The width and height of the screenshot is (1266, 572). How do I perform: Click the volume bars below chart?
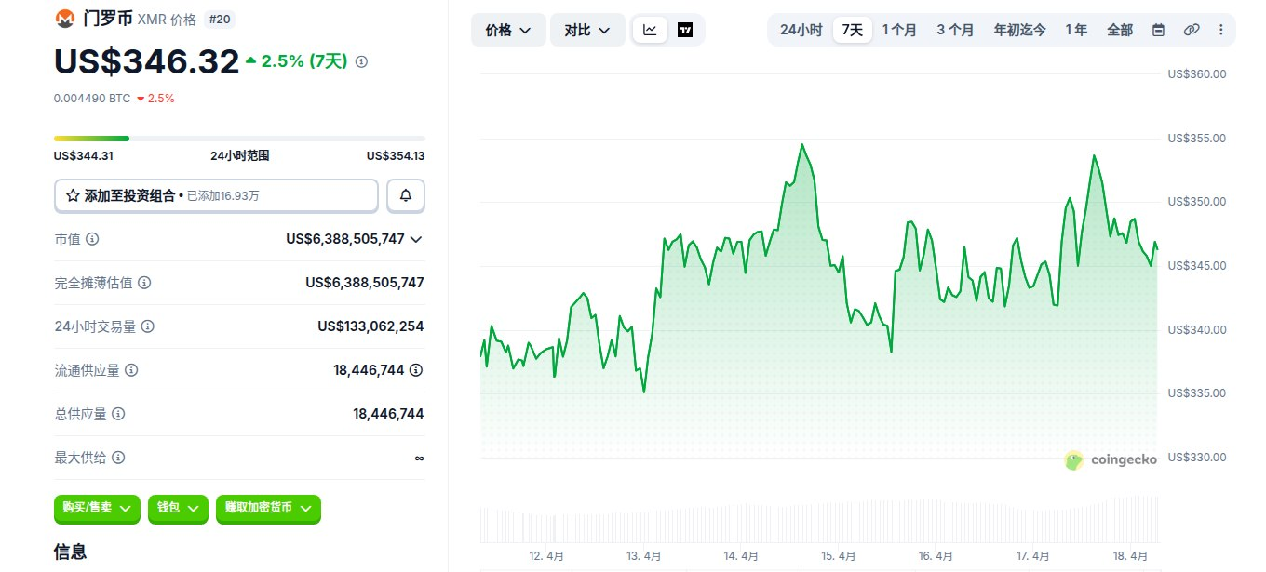tap(820, 519)
